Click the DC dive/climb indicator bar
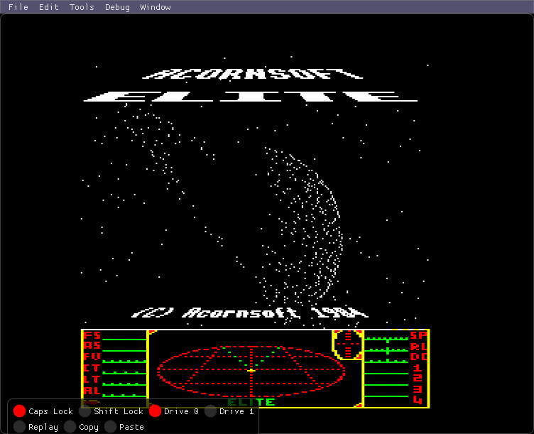 386,362
